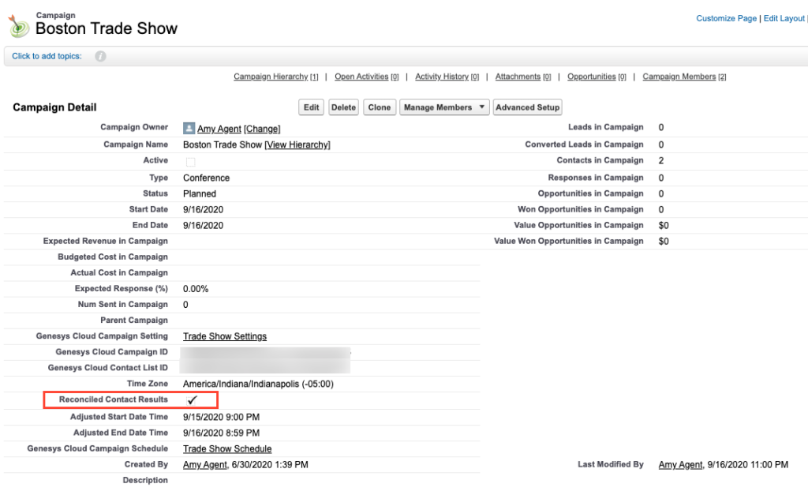Open the Trade Show Schedule link
Screen dimensions: 808x495
click(227, 448)
